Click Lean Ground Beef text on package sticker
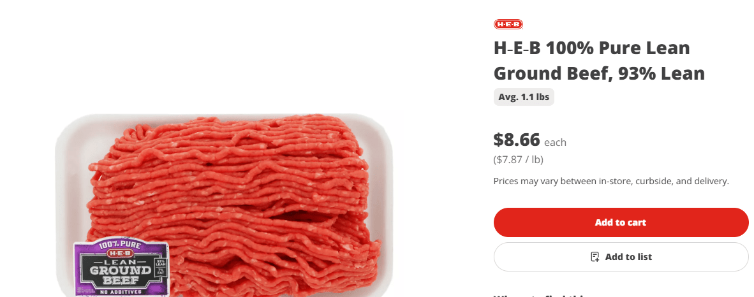754x297 pixels. [x=120, y=272]
